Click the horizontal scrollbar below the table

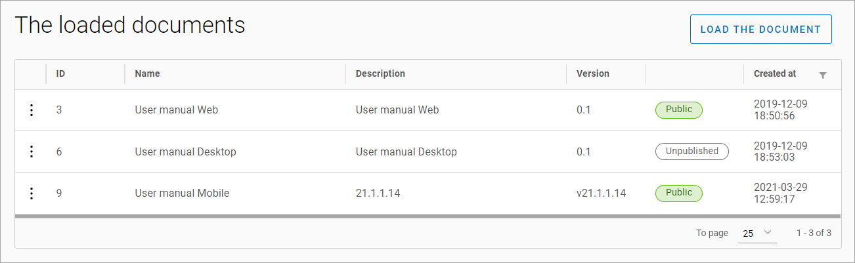click(427, 216)
